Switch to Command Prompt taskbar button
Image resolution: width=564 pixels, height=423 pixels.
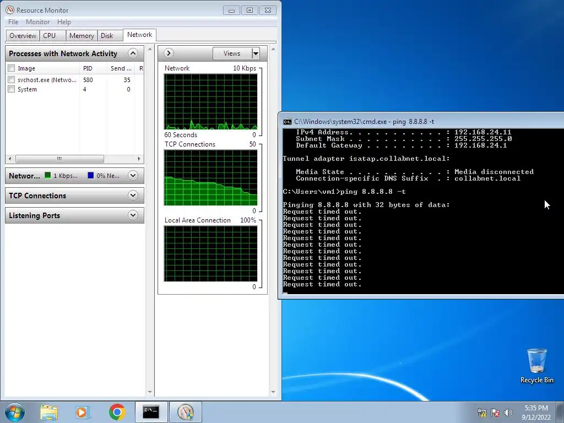click(151, 412)
